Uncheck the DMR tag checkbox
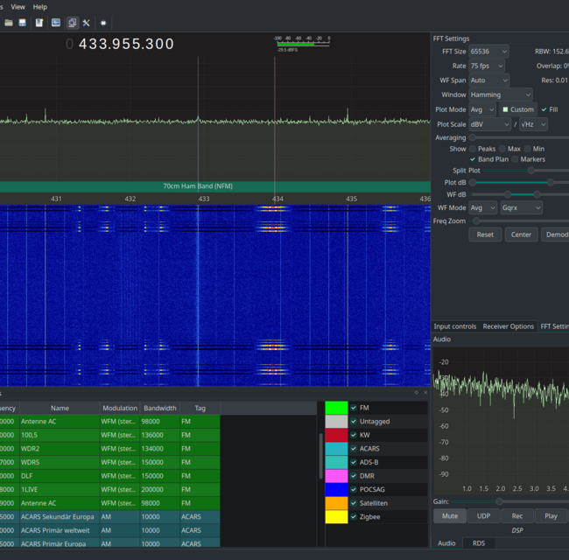 (354, 476)
